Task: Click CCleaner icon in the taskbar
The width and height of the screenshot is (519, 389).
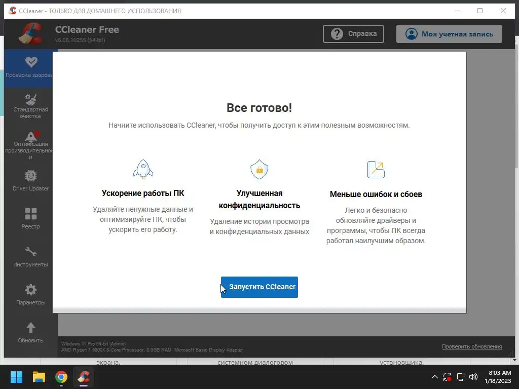Action: tap(84, 377)
